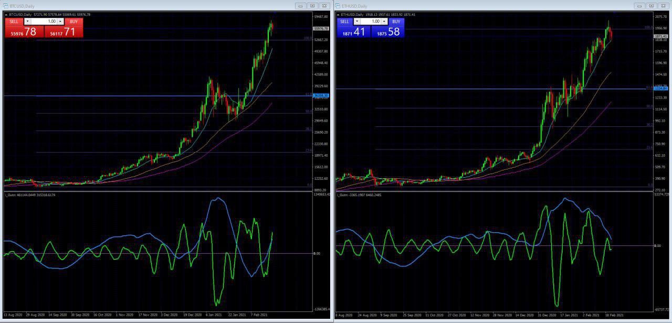The width and height of the screenshot is (672, 323).
Task: Collapse one-click trading panel on ETHUSD chart
Action: pos(338,15)
